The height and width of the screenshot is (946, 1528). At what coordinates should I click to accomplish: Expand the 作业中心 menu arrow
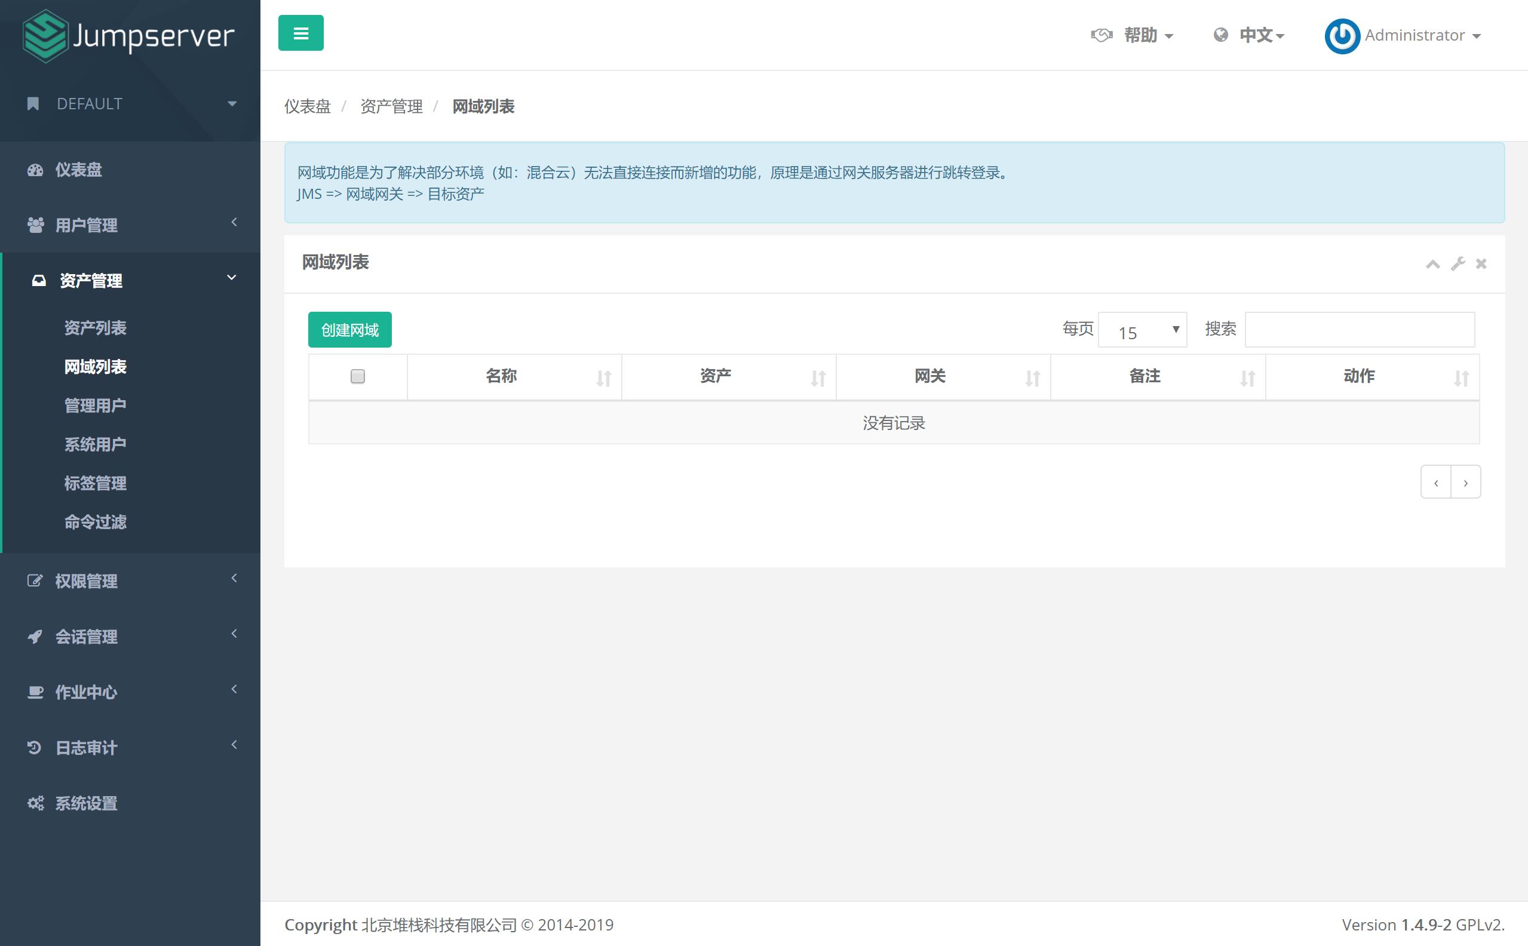pos(234,689)
